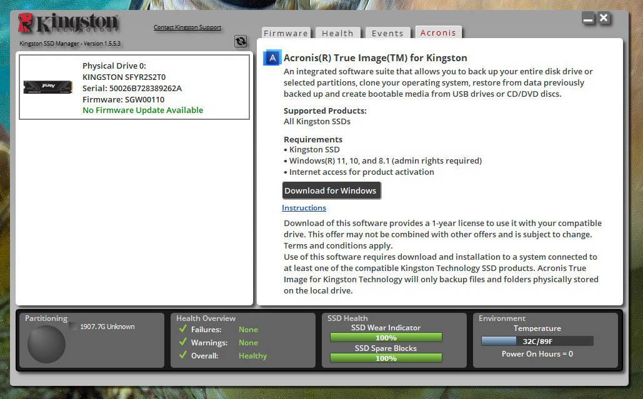Click the Failures green checkmark
Screen dimensions: 643x399
[x=183, y=329]
